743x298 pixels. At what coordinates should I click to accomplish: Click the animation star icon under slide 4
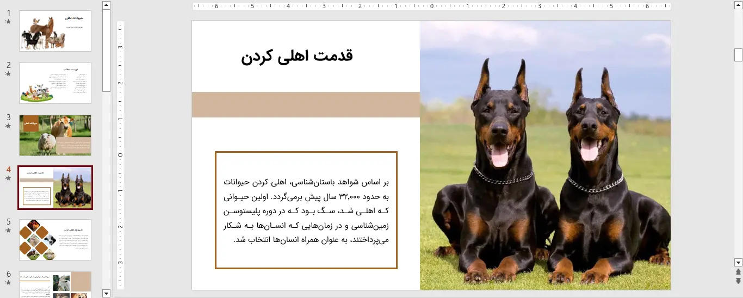click(8, 178)
